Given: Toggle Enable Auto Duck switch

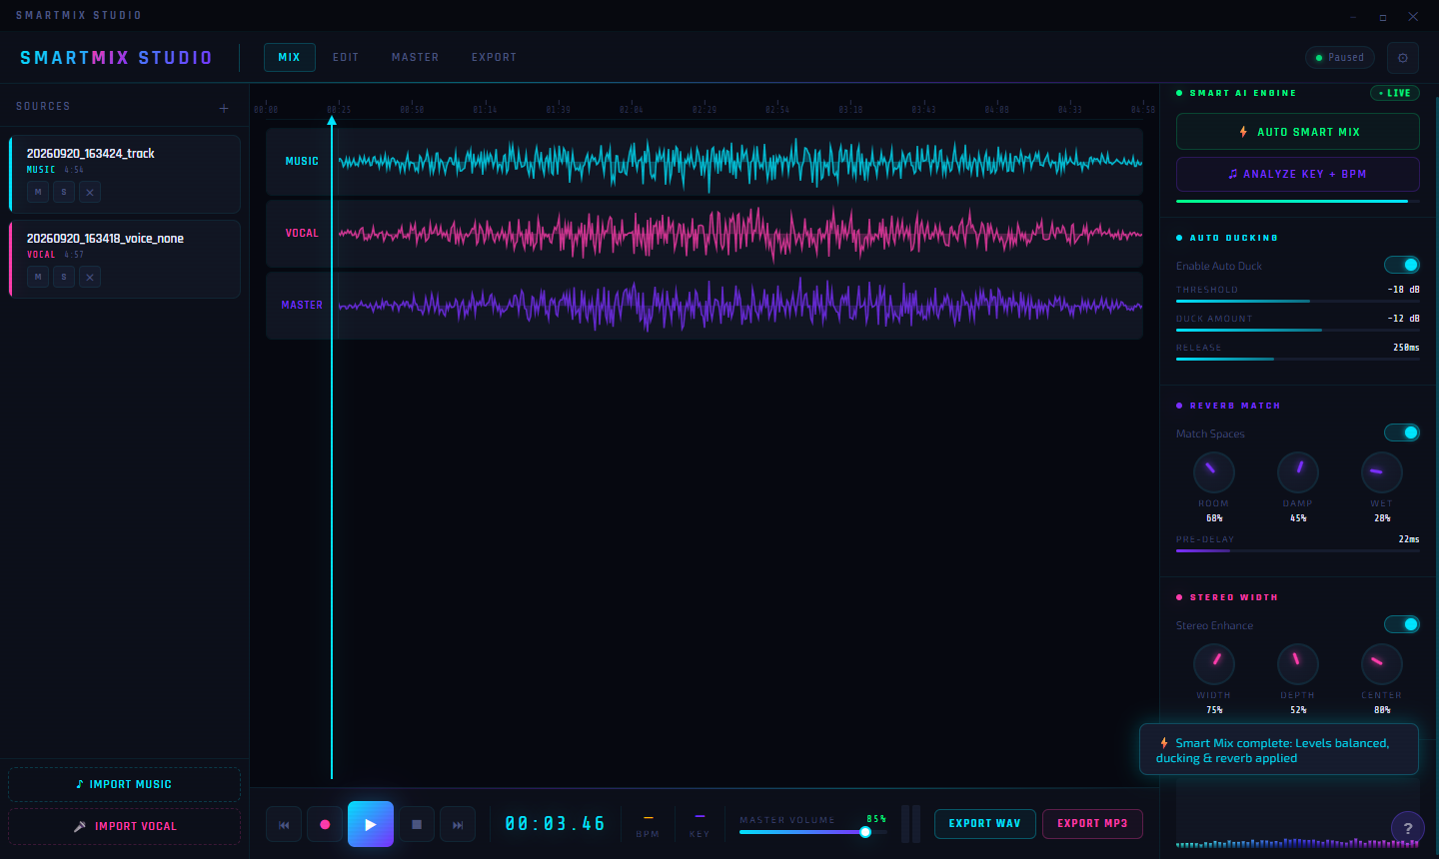Looking at the screenshot, I should click(1402, 265).
